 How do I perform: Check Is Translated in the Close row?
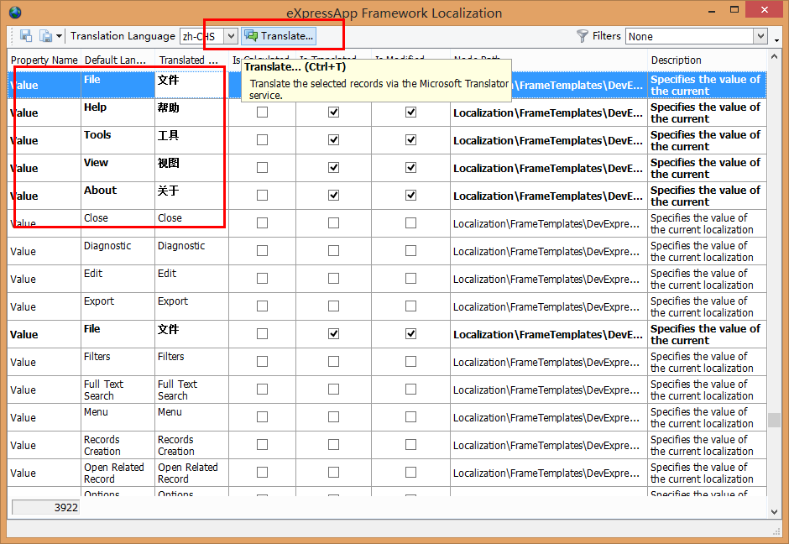click(333, 223)
